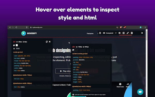This screenshot has width=155, height=97.
Task: Open the Computed styles dropdown
Action: pyautogui.click(x=116, y=33)
